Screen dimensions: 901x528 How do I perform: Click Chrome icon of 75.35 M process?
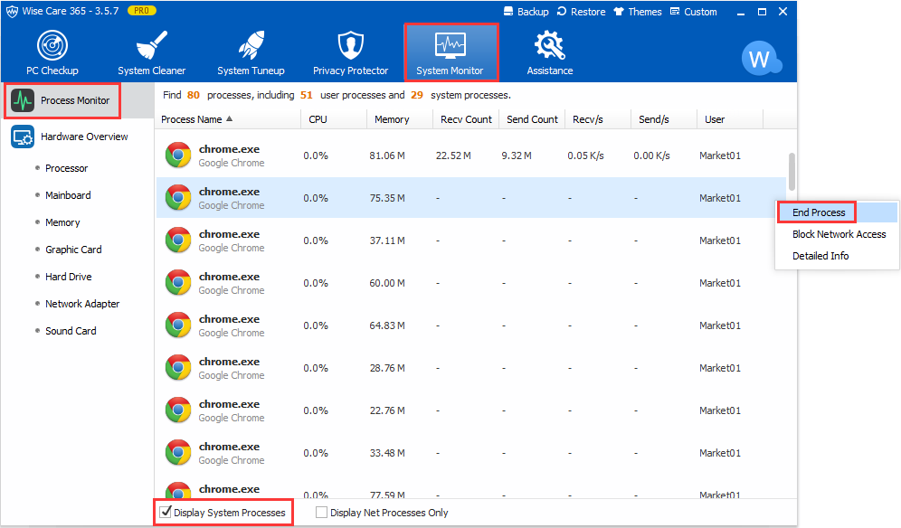click(178, 198)
